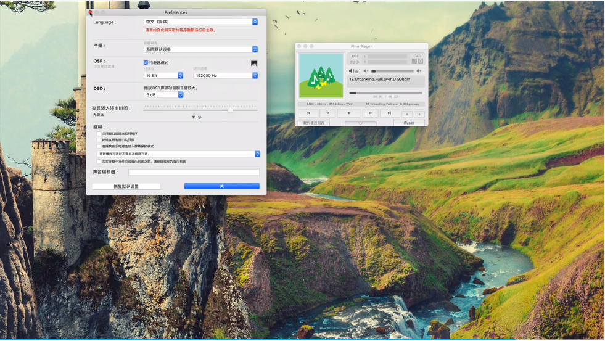The height and width of the screenshot is (341, 605).
Task: Open the iTunes tab in Pine Player
Action: [409, 123]
